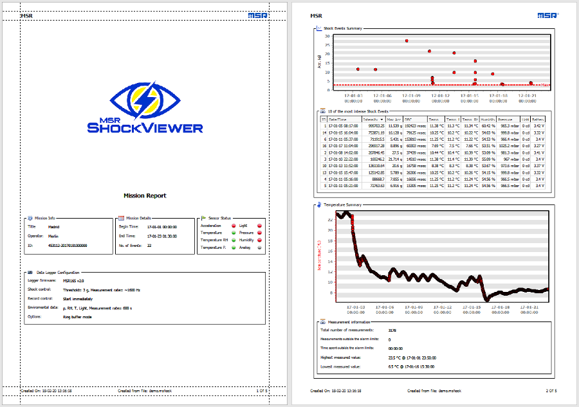Click the mission ID 453112-20170101000000
Viewport: 579px width, 407px height.
coord(68,246)
